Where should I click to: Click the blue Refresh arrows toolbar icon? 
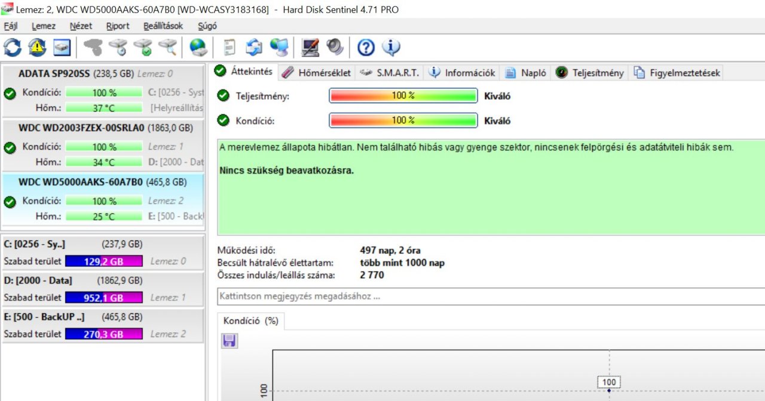pos(13,47)
